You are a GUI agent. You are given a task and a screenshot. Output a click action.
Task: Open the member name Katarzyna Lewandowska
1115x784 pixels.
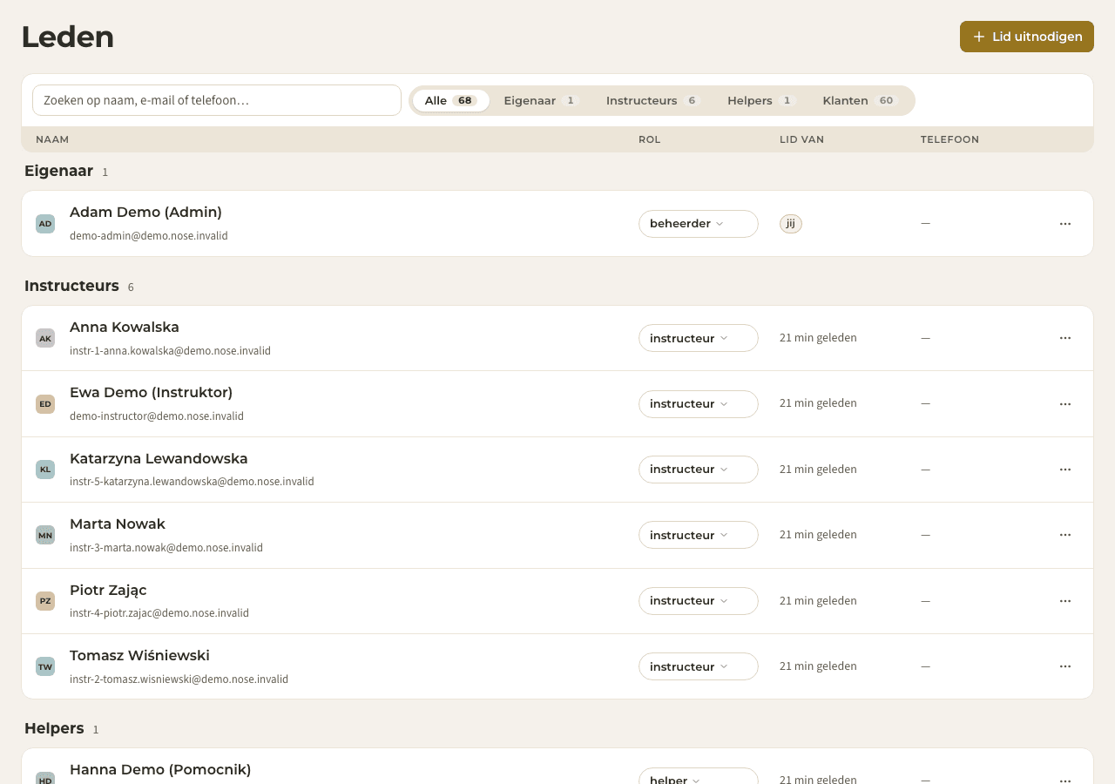click(x=159, y=458)
